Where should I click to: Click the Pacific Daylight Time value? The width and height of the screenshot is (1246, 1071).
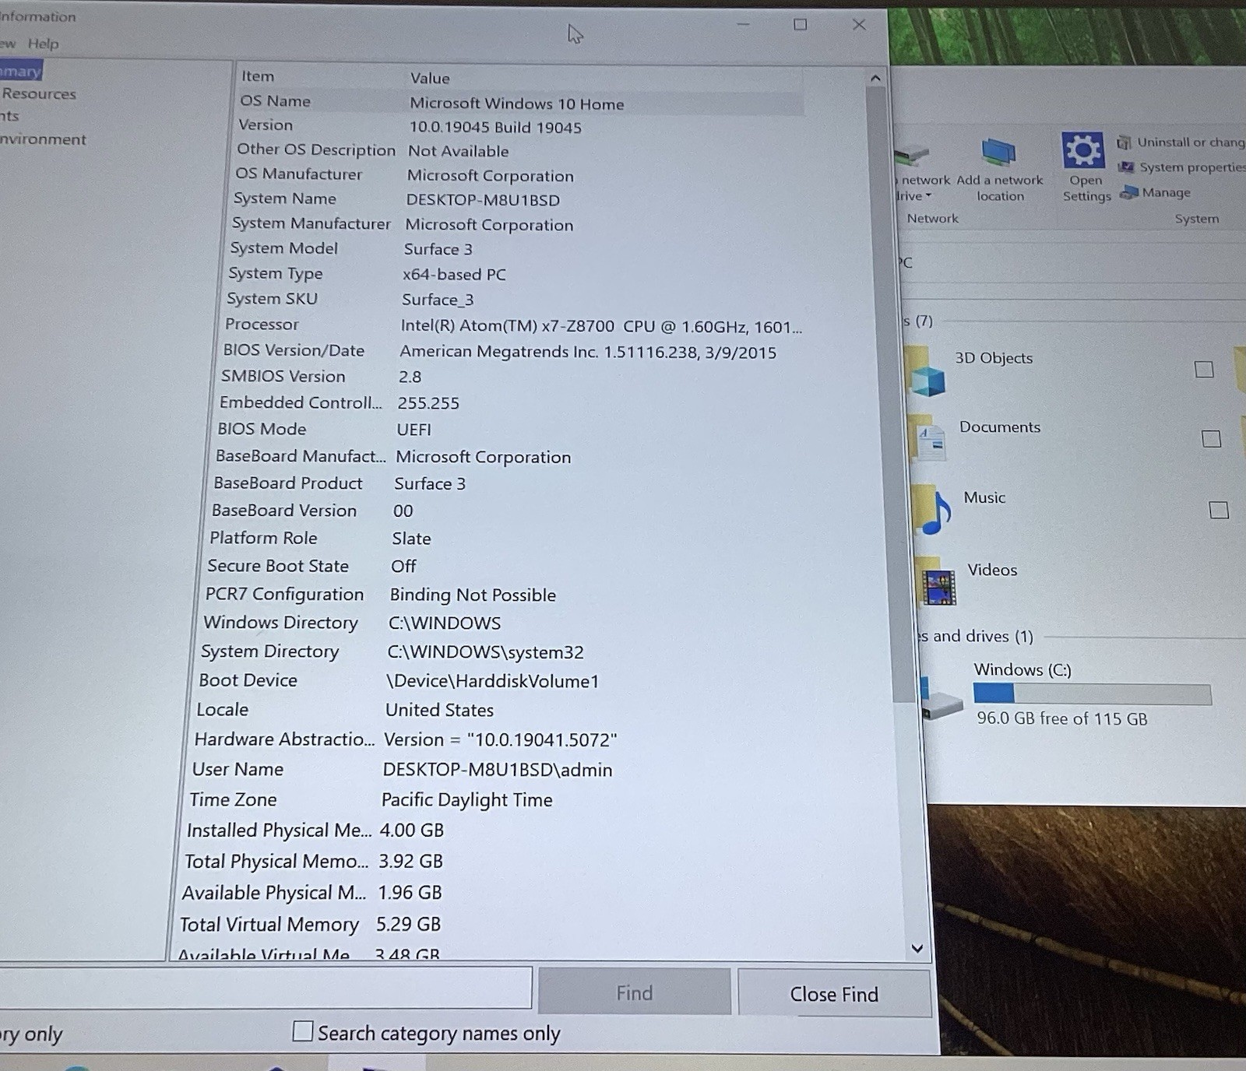click(x=466, y=800)
